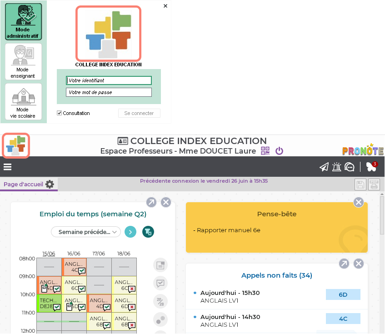Click the 4C class badge for 14h30
This screenshot has width=385, height=334.
point(343,319)
